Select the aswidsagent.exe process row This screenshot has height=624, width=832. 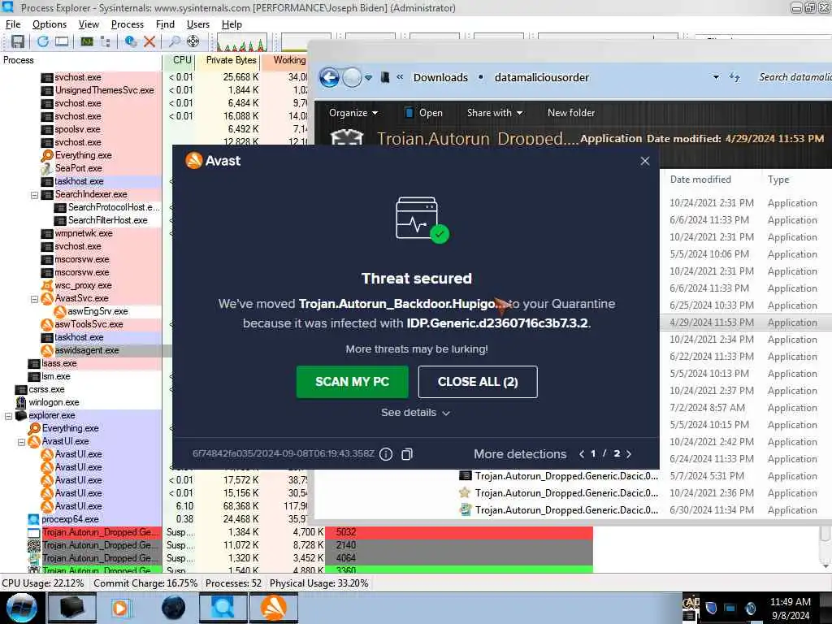(86, 351)
